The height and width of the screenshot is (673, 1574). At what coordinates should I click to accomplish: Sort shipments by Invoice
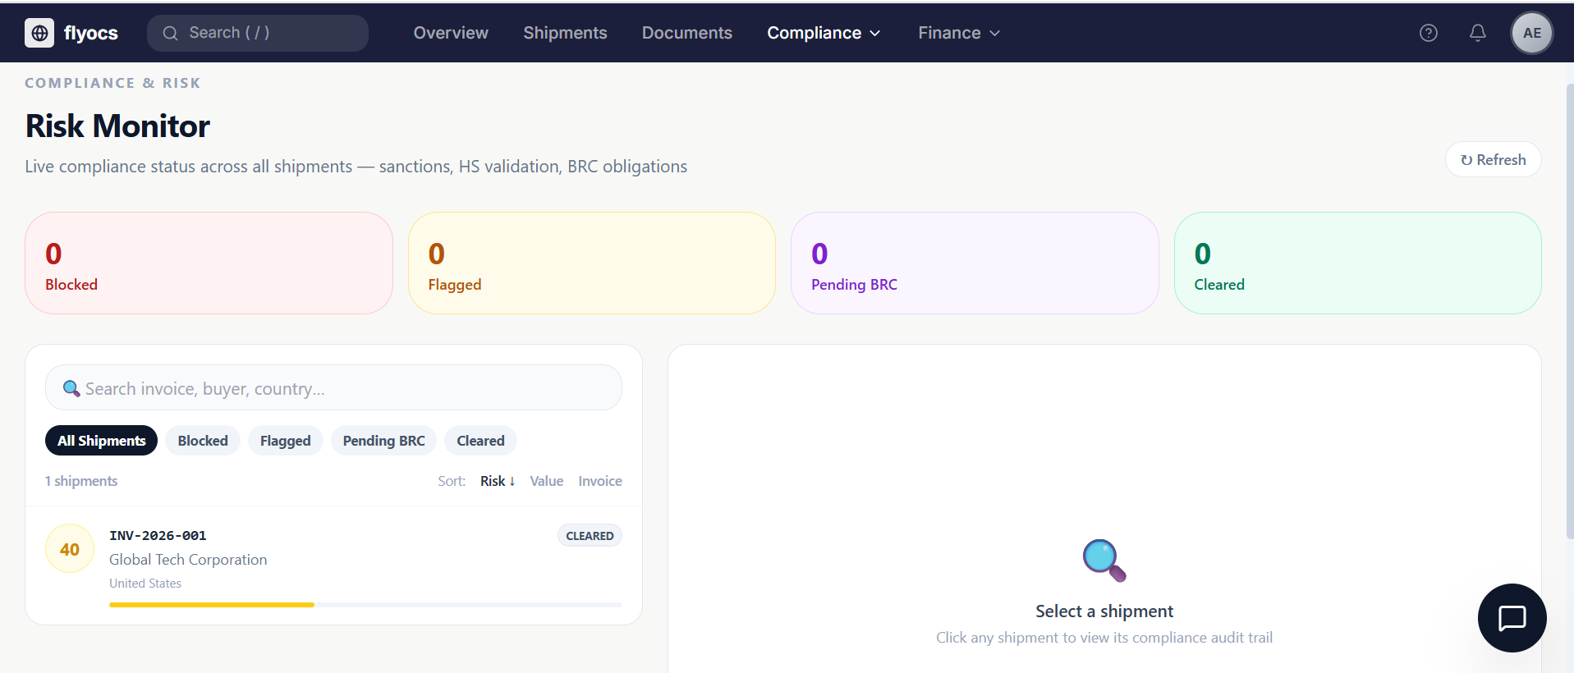point(599,481)
